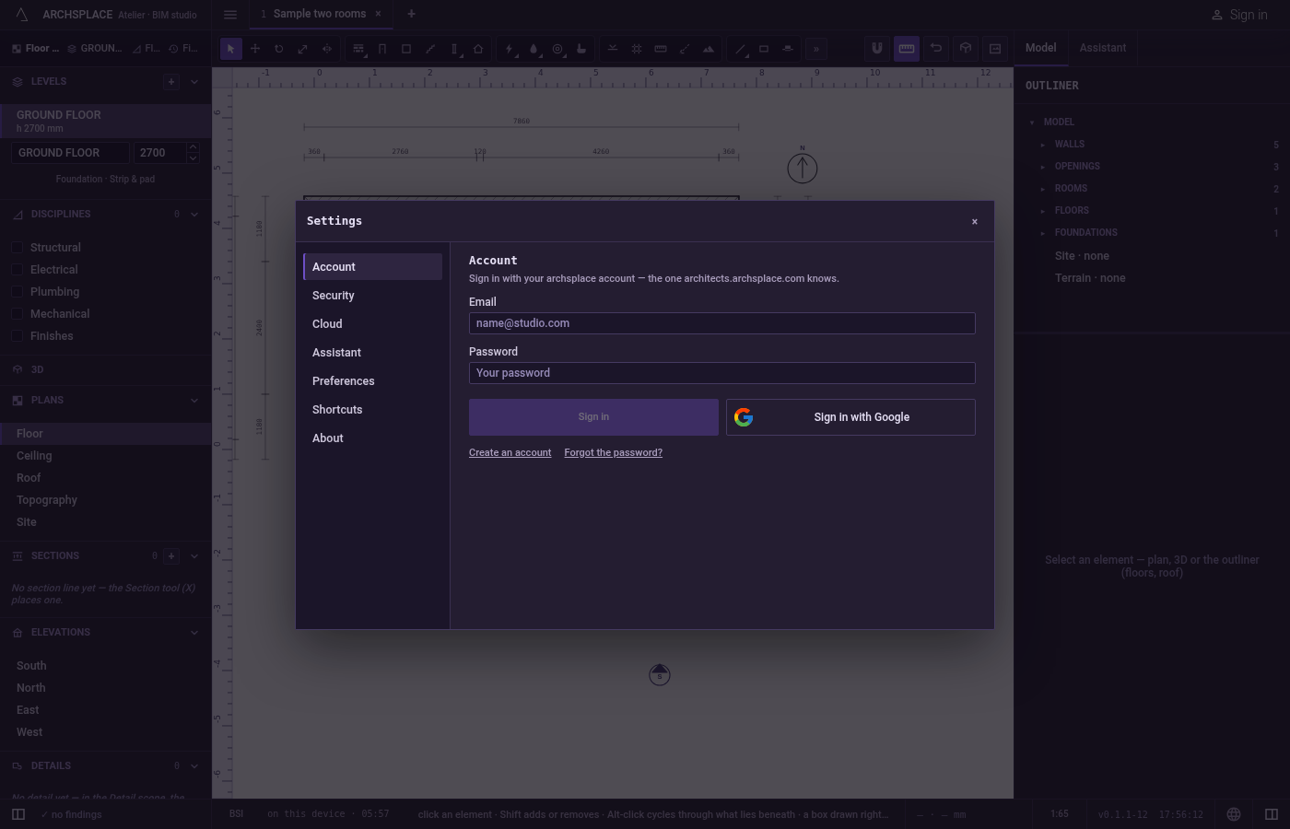Screen dimensions: 1290x829
Task: Enable the Electrical discipline checkbox
Action: (x=17, y=270)
